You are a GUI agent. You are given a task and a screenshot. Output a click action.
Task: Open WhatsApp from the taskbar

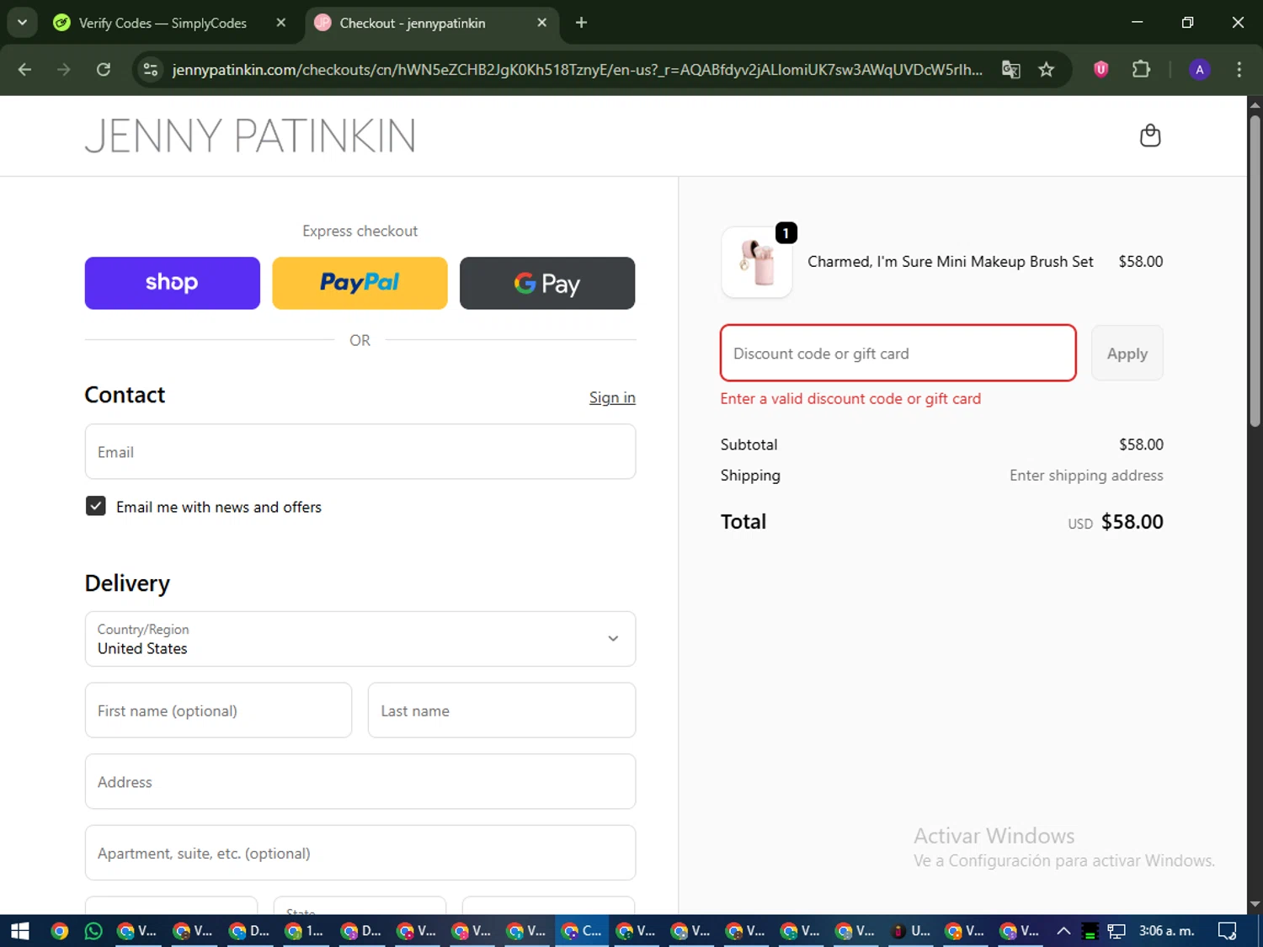[x=93, y=931]
